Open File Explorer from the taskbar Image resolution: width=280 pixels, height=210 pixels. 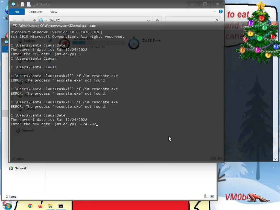coord(51,206)
